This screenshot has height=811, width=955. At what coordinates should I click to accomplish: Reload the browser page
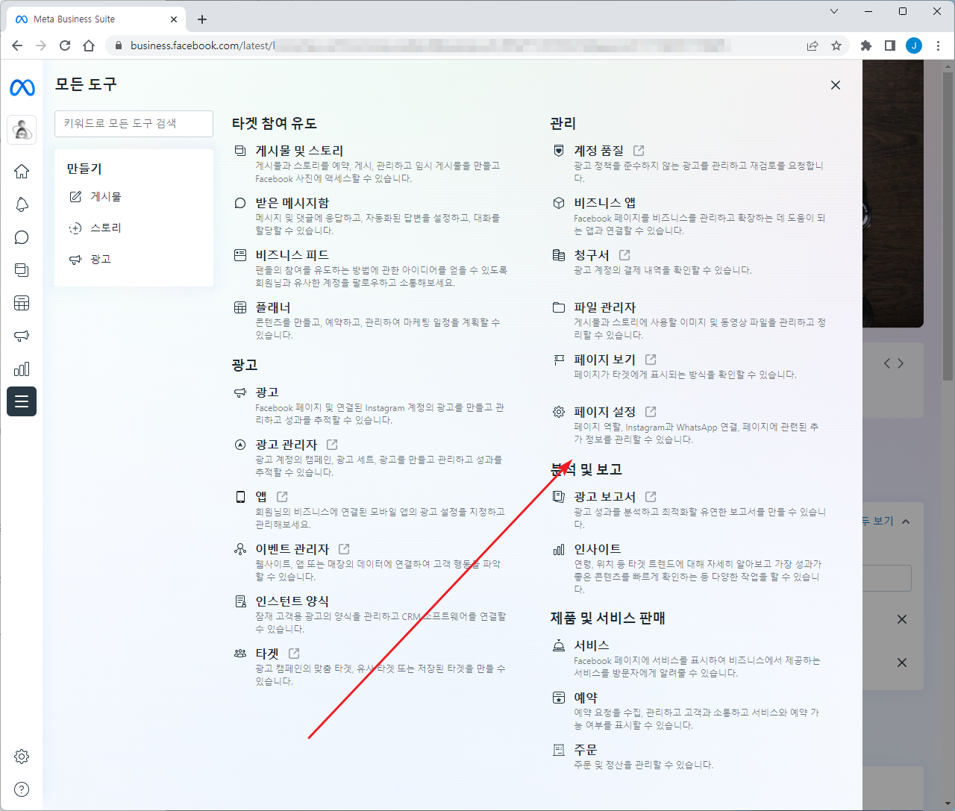65,46
